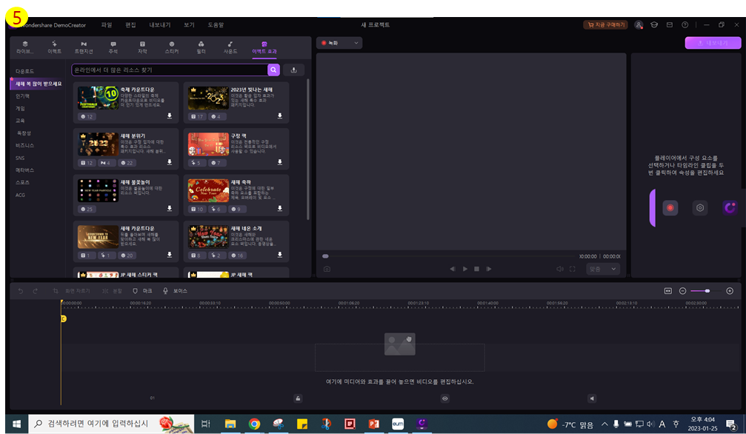Mute the track with the speaker icon
The image size is (746, 434).
click(x=591, y=398)
